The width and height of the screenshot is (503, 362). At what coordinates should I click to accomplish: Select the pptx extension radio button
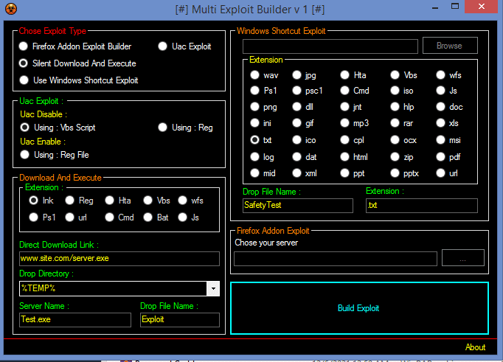point(393,173)
